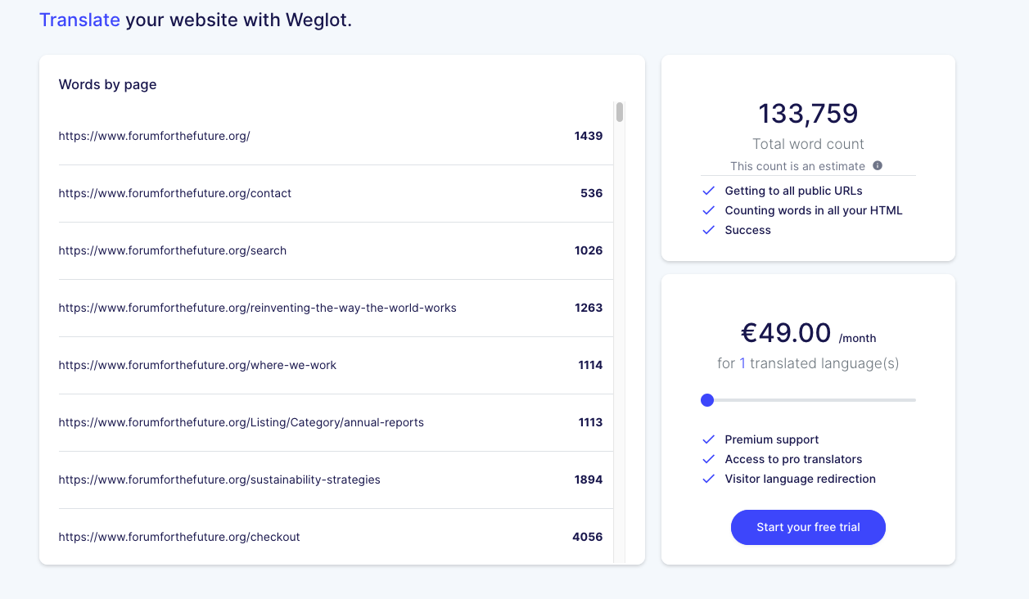
Task: Click the Words by page scrollbar thumb
Action: tap(620, 112)
